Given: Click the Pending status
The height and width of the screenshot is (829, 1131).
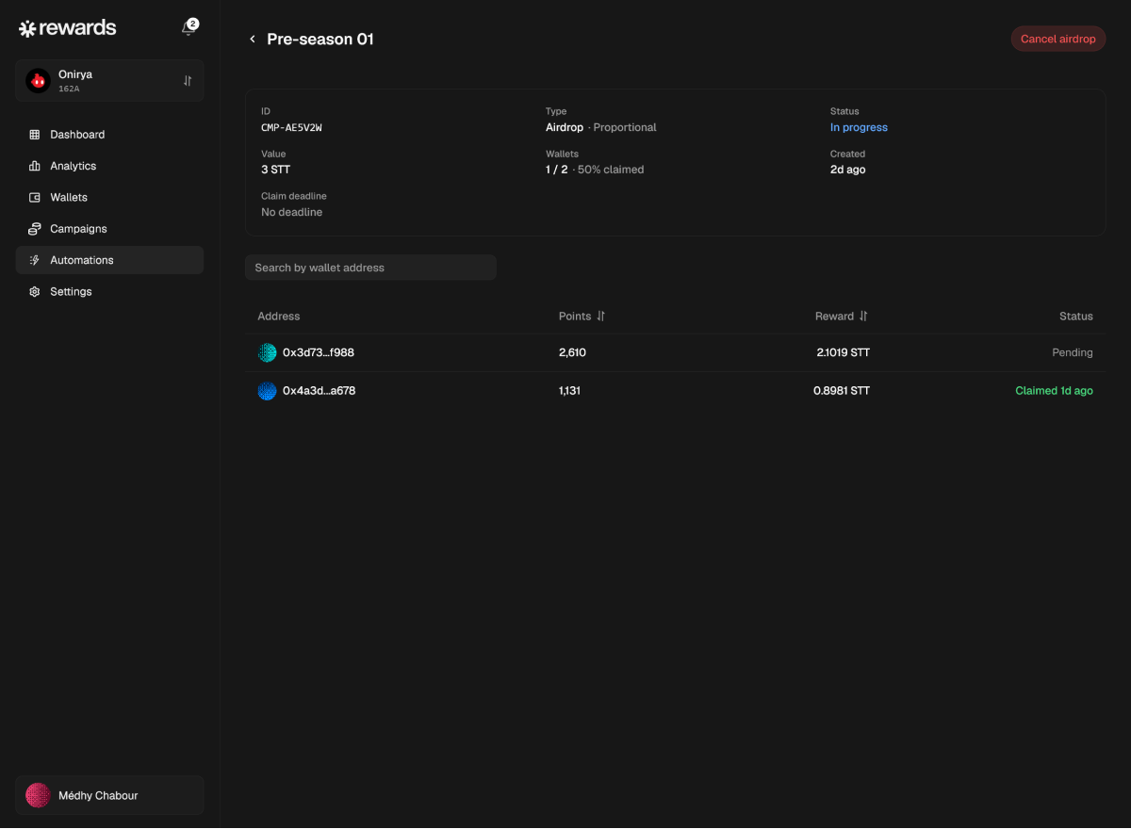Looking at the screenshot, I should coord(1073,352).
